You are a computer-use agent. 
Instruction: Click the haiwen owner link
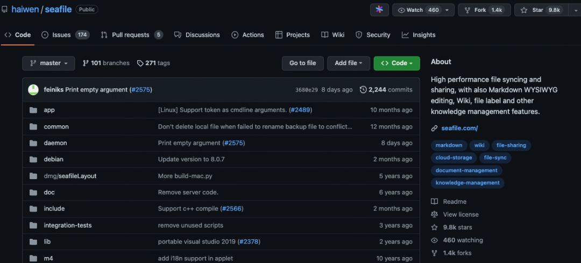[25, 10]
